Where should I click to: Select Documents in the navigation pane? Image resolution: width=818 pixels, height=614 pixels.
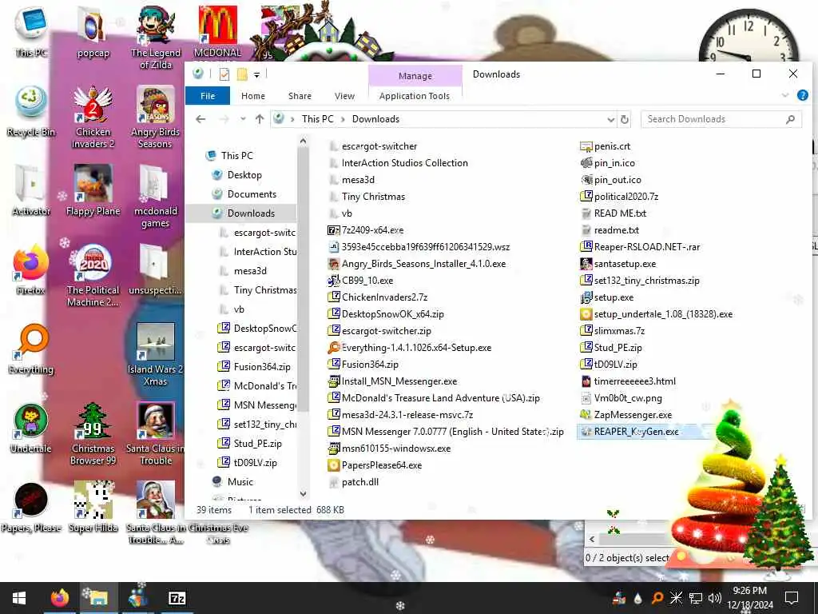[x=252, y=194]
